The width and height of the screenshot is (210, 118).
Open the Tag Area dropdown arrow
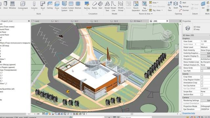[x=162, y=10]
